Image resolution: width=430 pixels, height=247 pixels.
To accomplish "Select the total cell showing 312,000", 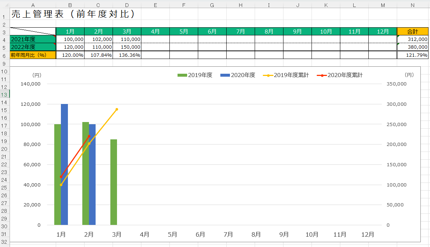I will point(412,39).
